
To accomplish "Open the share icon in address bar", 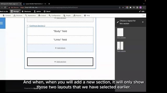I will click(x=120, y=7).
